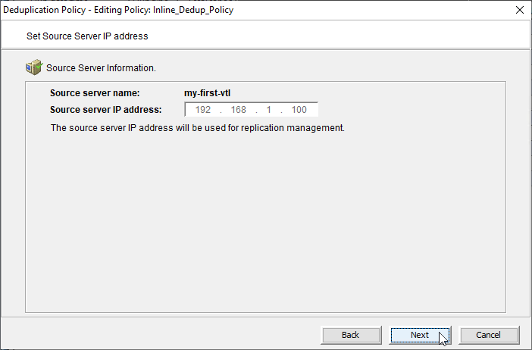532x350 pixels.
Task: Click the dialog title Inline_Dedup_Policy
Action: click(193, 10)
